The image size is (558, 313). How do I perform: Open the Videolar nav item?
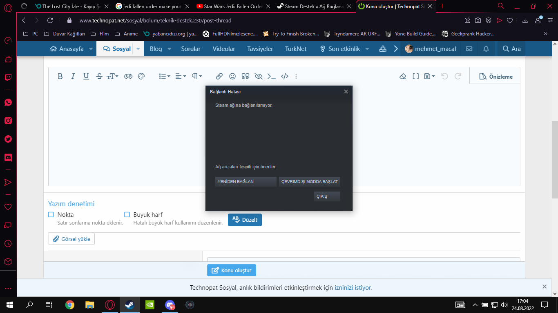pyautogui.click(x=224, y=49)
